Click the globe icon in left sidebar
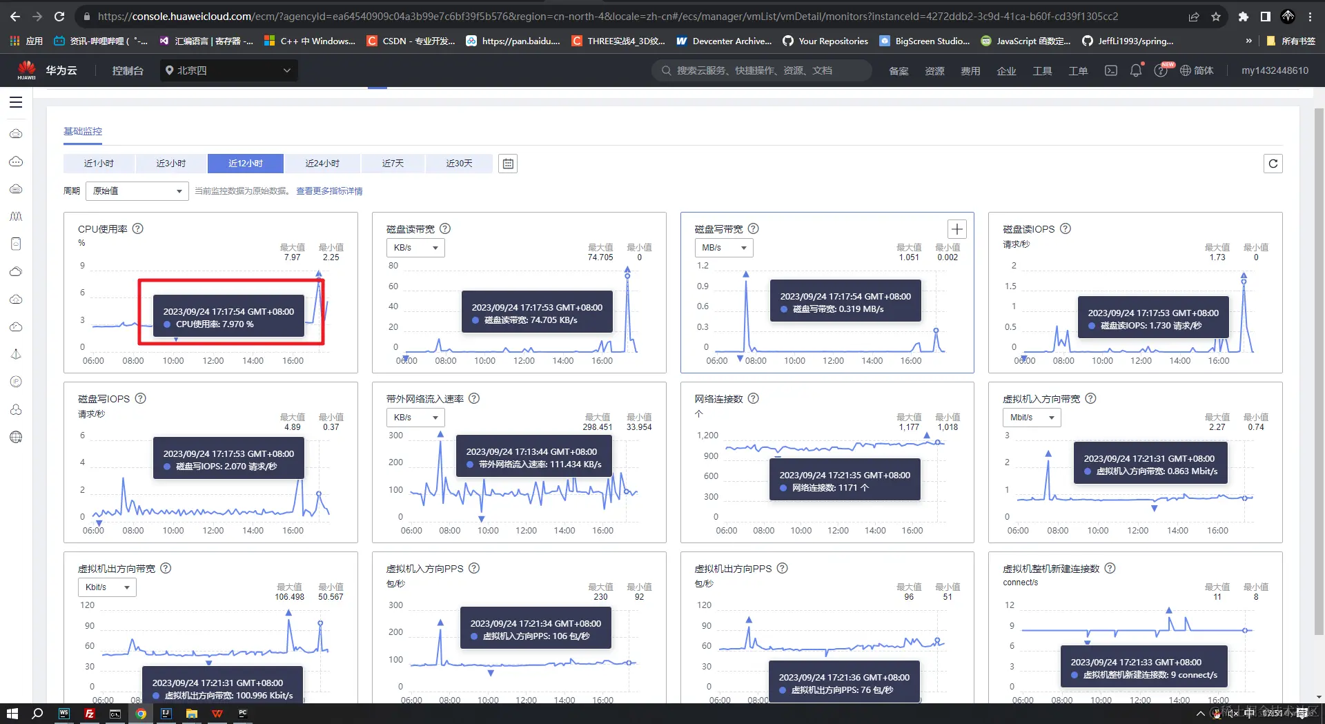This screenshot has height=724, width=1325. tap(16, 437)
